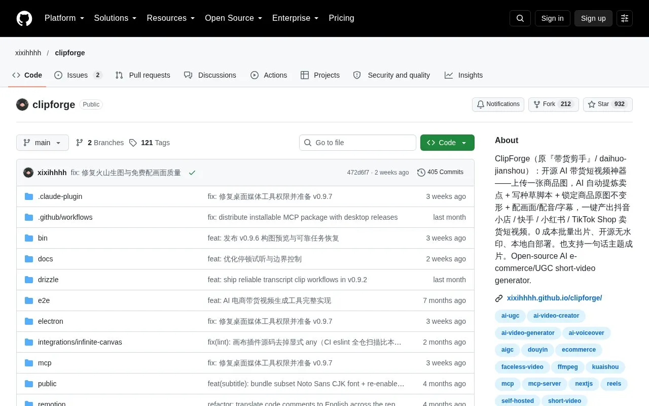Viewport: 649px width, 406px height.
Task: Expand the Resources menu
Action: [171, 18]
